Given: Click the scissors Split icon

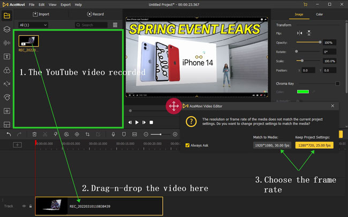Looking at the screenshot, I should coord(45,134).
